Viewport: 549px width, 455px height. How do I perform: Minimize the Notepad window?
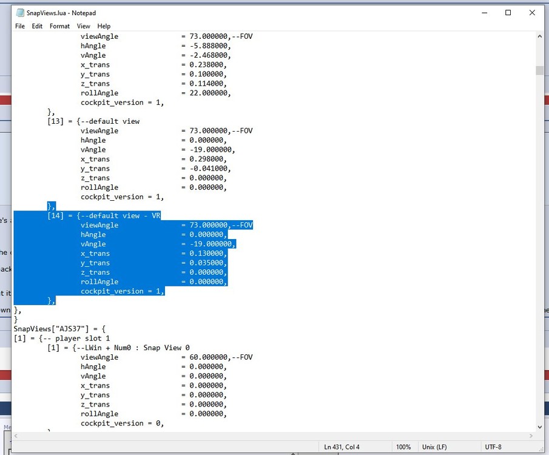coord(485,13)
